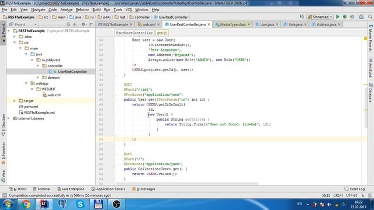Click Collapse All icon in Project panel
The image size is (374, 210).
75,24
